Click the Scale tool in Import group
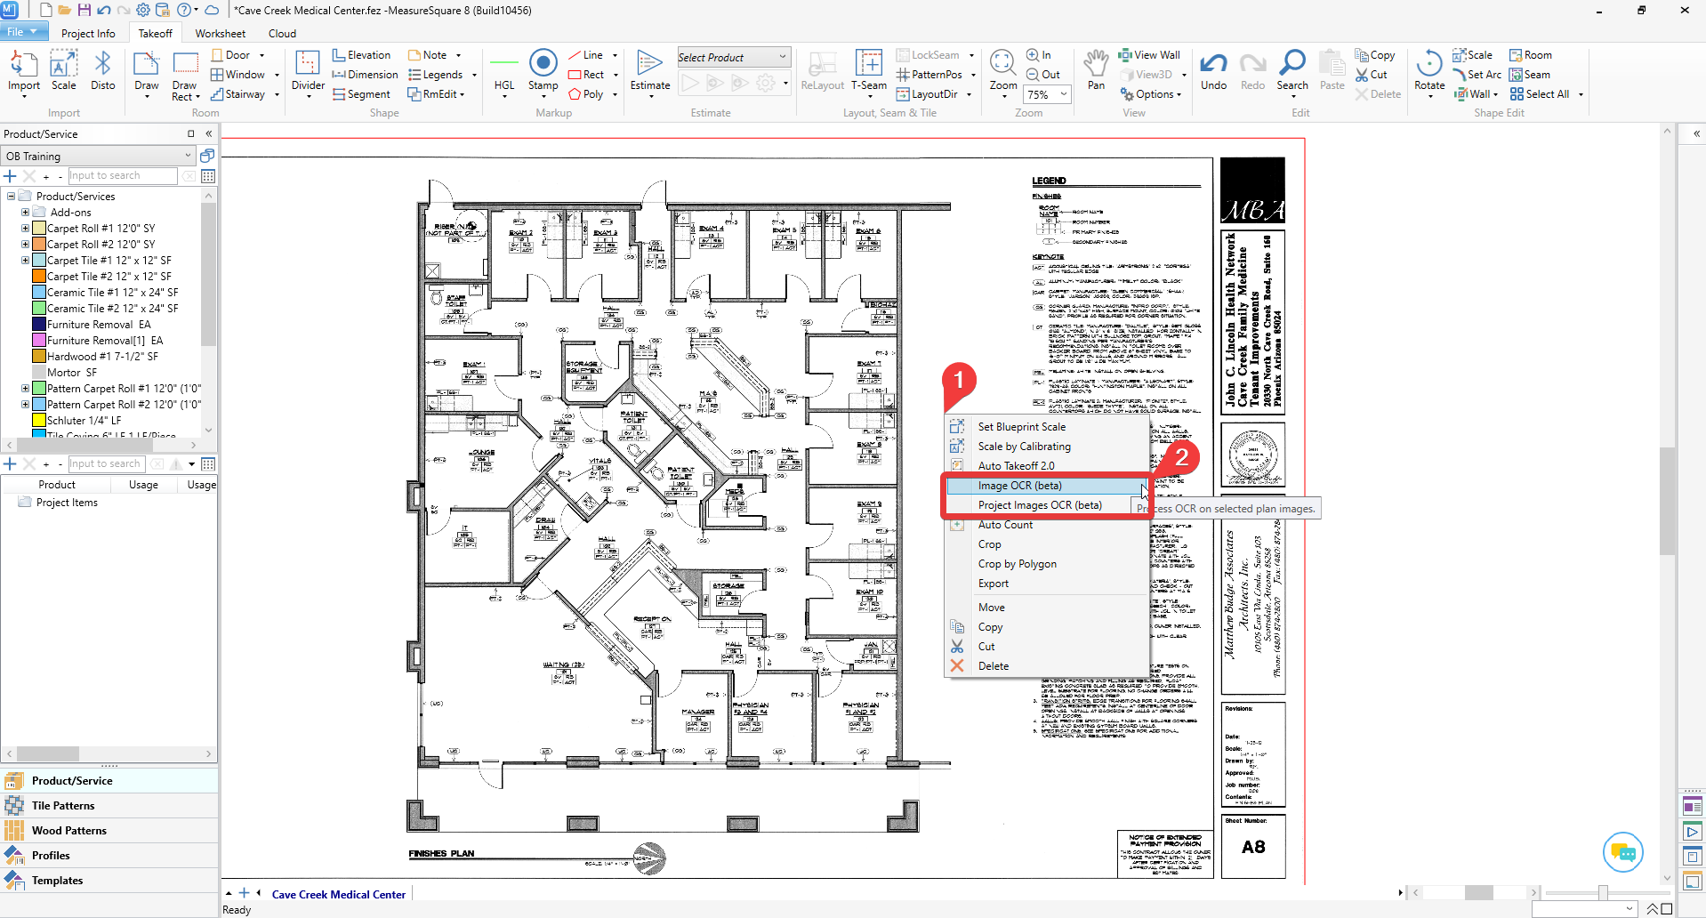Screen dimensions: 1706x918 [x=63, y=70]
